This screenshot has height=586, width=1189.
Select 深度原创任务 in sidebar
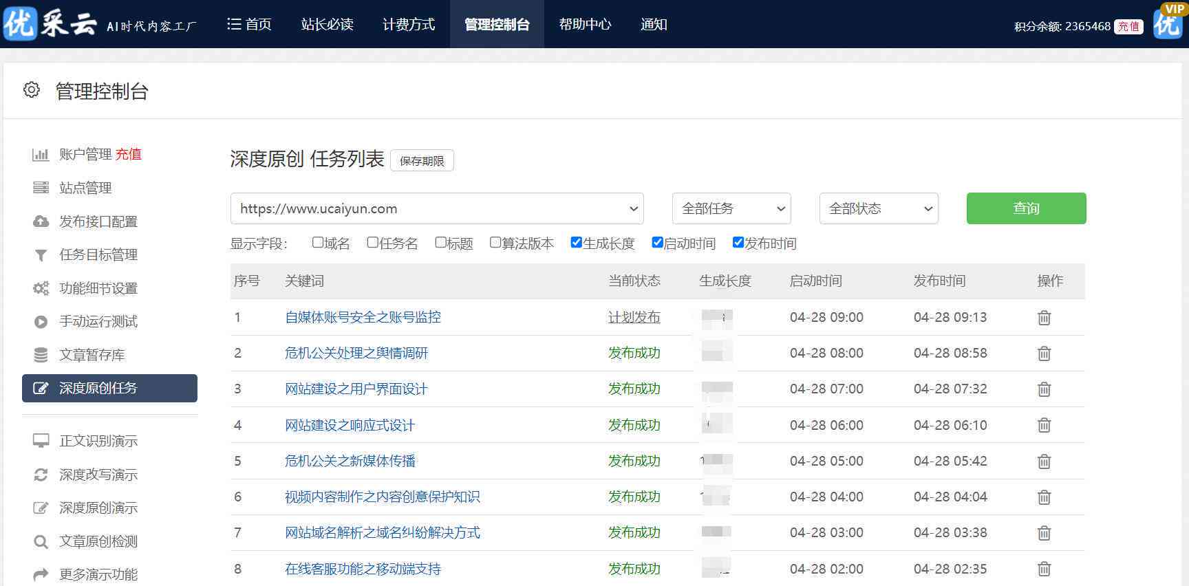click(109, 388)
